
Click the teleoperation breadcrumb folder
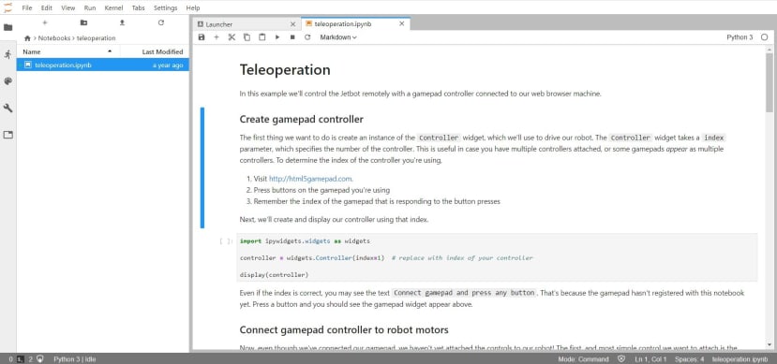tap(97, 38)
